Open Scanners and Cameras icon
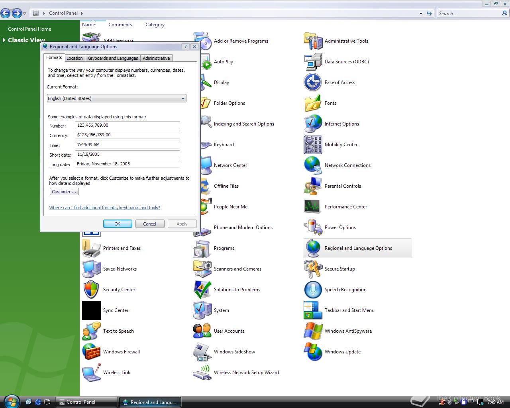Image resolution: width=510 pixels, height=408 pixels. (202, 269)
